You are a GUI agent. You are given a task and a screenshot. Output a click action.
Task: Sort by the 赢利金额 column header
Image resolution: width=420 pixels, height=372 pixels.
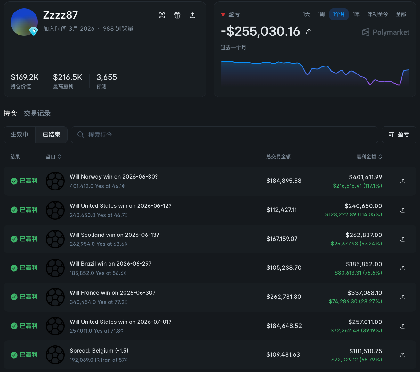tap(369, 157)
